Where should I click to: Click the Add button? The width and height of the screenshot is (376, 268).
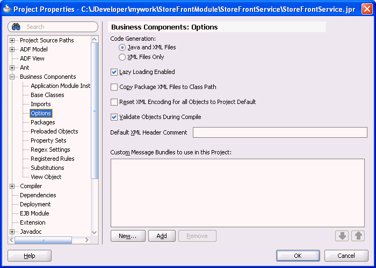click(162, 236)
